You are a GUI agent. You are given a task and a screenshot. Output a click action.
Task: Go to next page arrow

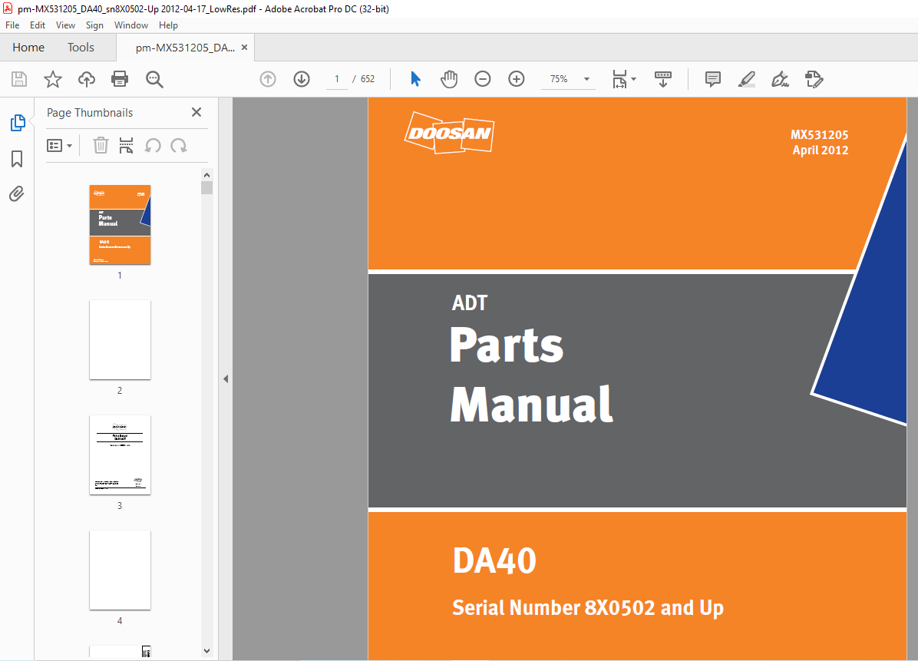pyautogui.click(x=302, y=79)
